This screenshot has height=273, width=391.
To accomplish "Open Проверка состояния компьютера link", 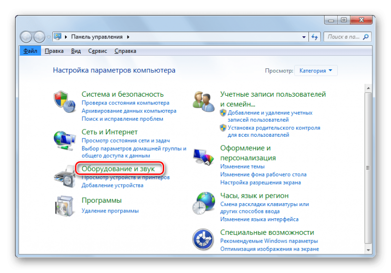I will click(126, 103).
